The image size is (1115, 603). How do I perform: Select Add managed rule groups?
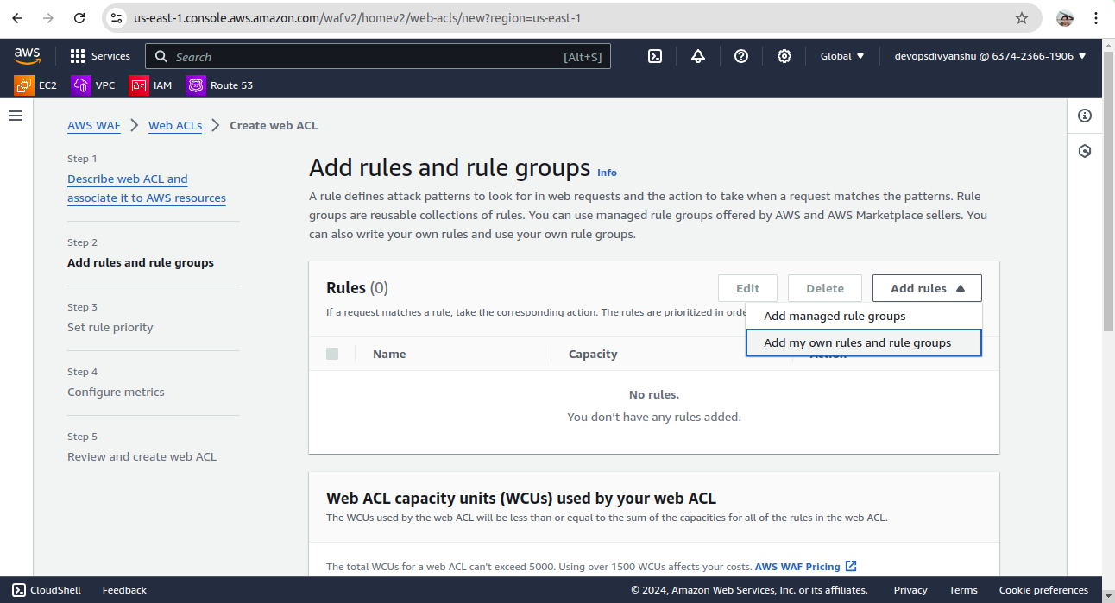pos(835,316)
